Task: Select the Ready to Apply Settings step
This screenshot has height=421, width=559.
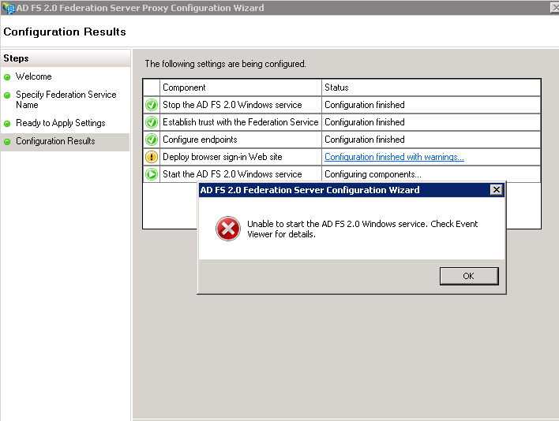Action: [61, 123]
